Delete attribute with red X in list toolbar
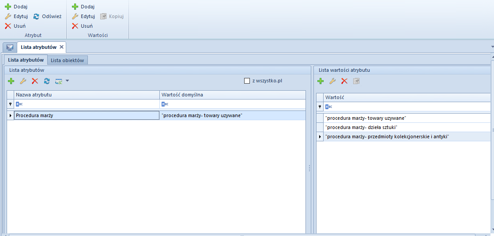 [x=35, y=81]
